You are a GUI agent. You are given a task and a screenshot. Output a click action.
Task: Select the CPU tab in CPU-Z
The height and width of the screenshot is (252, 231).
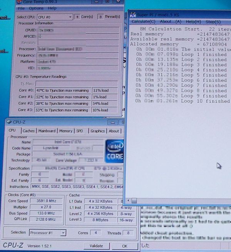[12, 130]
